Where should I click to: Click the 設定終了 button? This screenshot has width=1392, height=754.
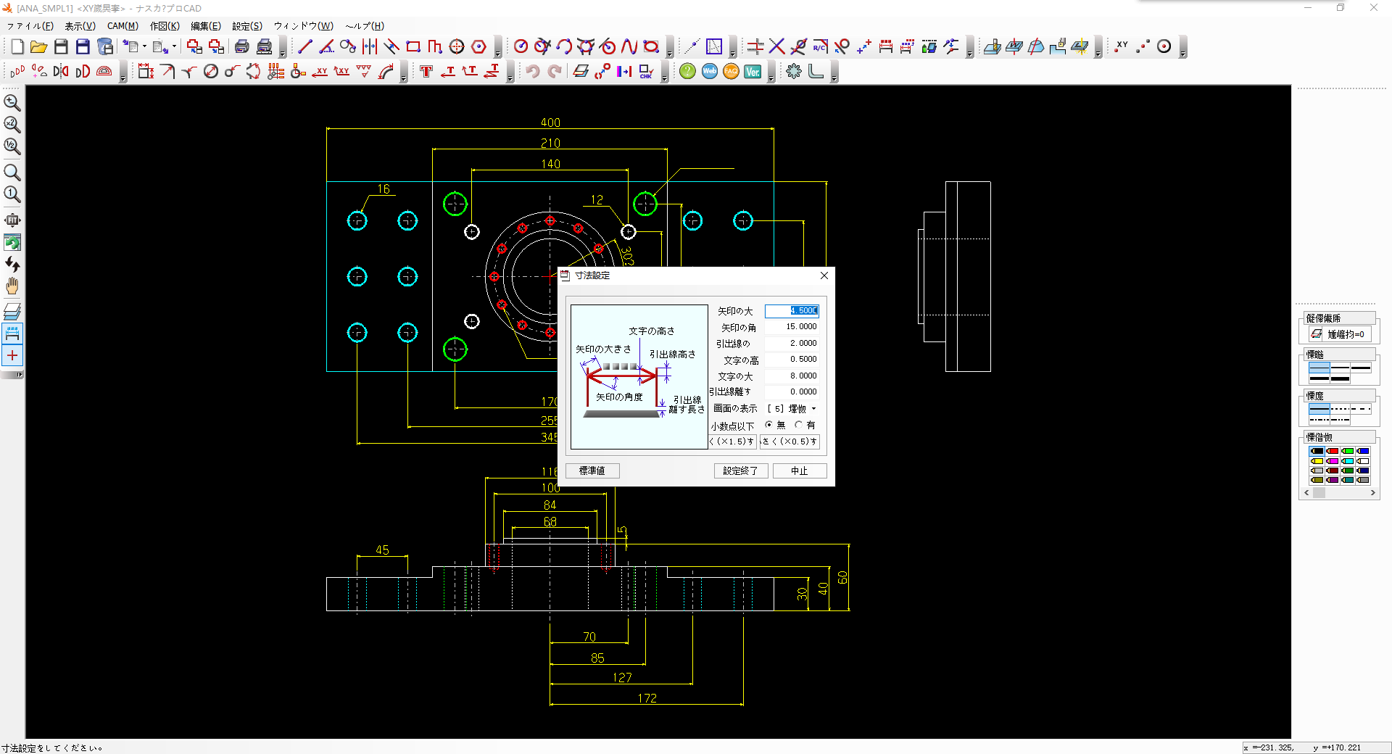point(740,471)
